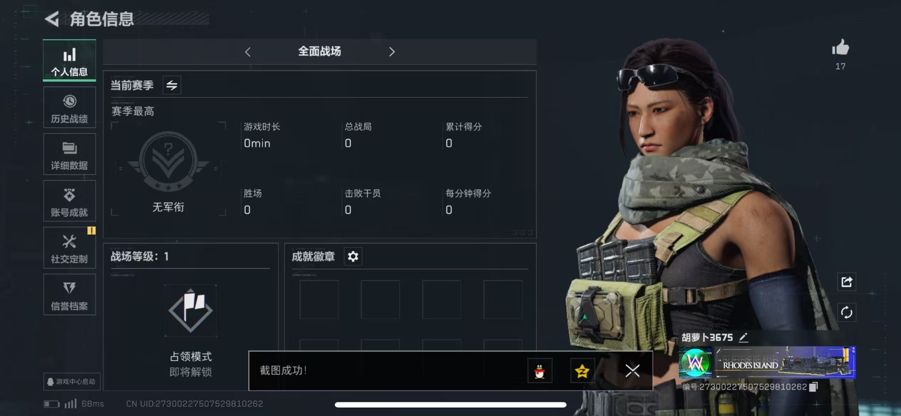Open achievement badge settings gear
The height and width of the screenshot is (416, 901).
click(353, 257)
